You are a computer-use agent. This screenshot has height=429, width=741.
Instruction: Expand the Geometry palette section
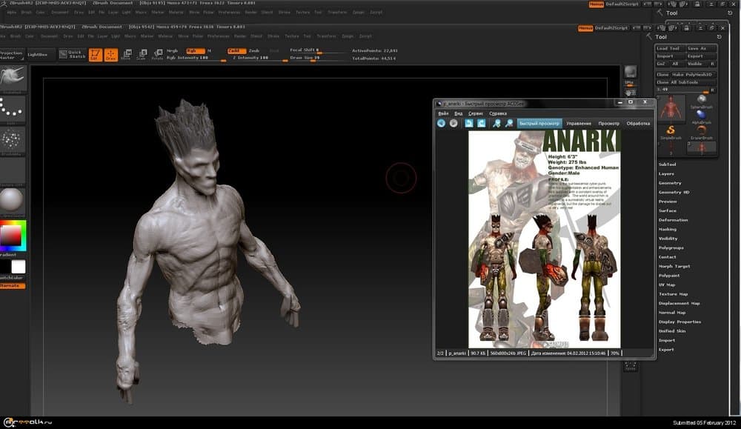(x=670, y=183)
